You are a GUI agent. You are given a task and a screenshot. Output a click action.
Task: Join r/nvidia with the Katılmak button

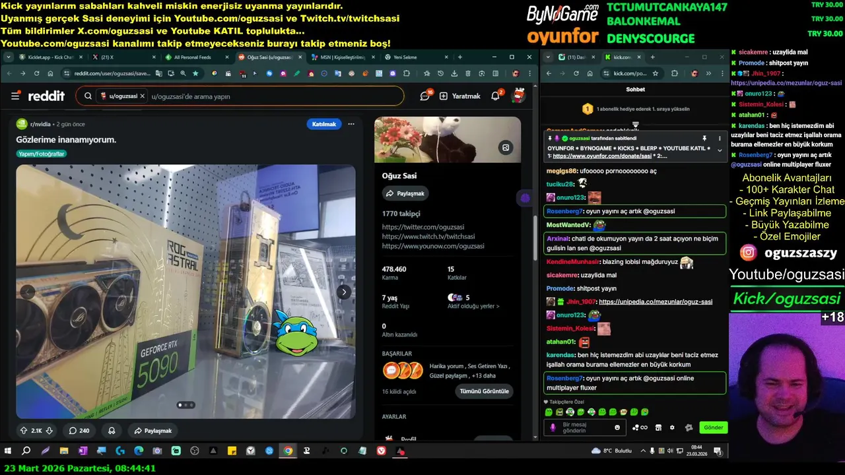[x=324, y=124]
